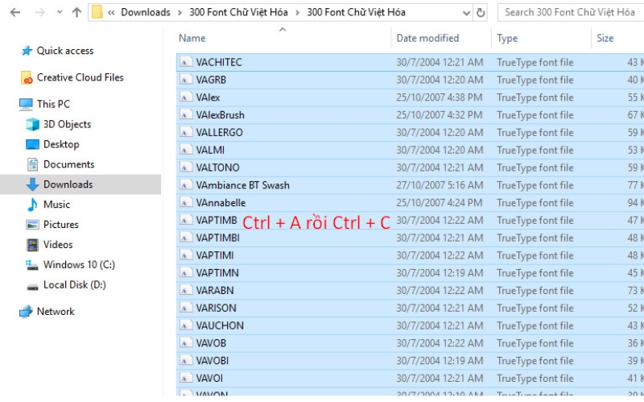Click the Pictures icon in sidebar
644x402 pixels.
[x=32, y=225]
